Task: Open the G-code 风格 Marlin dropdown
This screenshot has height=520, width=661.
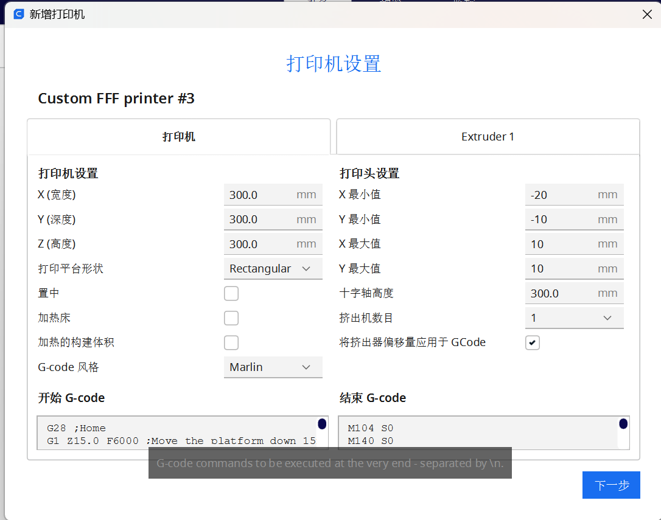Action: 273,367
